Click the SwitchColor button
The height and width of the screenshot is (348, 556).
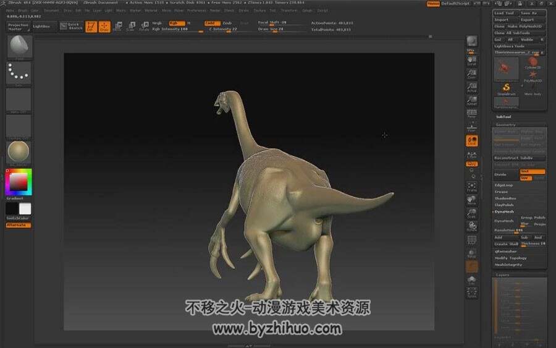[18, 218]
